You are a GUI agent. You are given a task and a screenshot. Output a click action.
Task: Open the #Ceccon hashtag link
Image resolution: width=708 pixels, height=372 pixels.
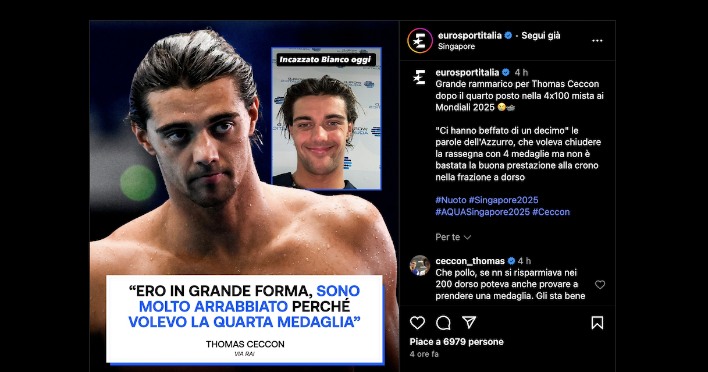pos(551,212)
